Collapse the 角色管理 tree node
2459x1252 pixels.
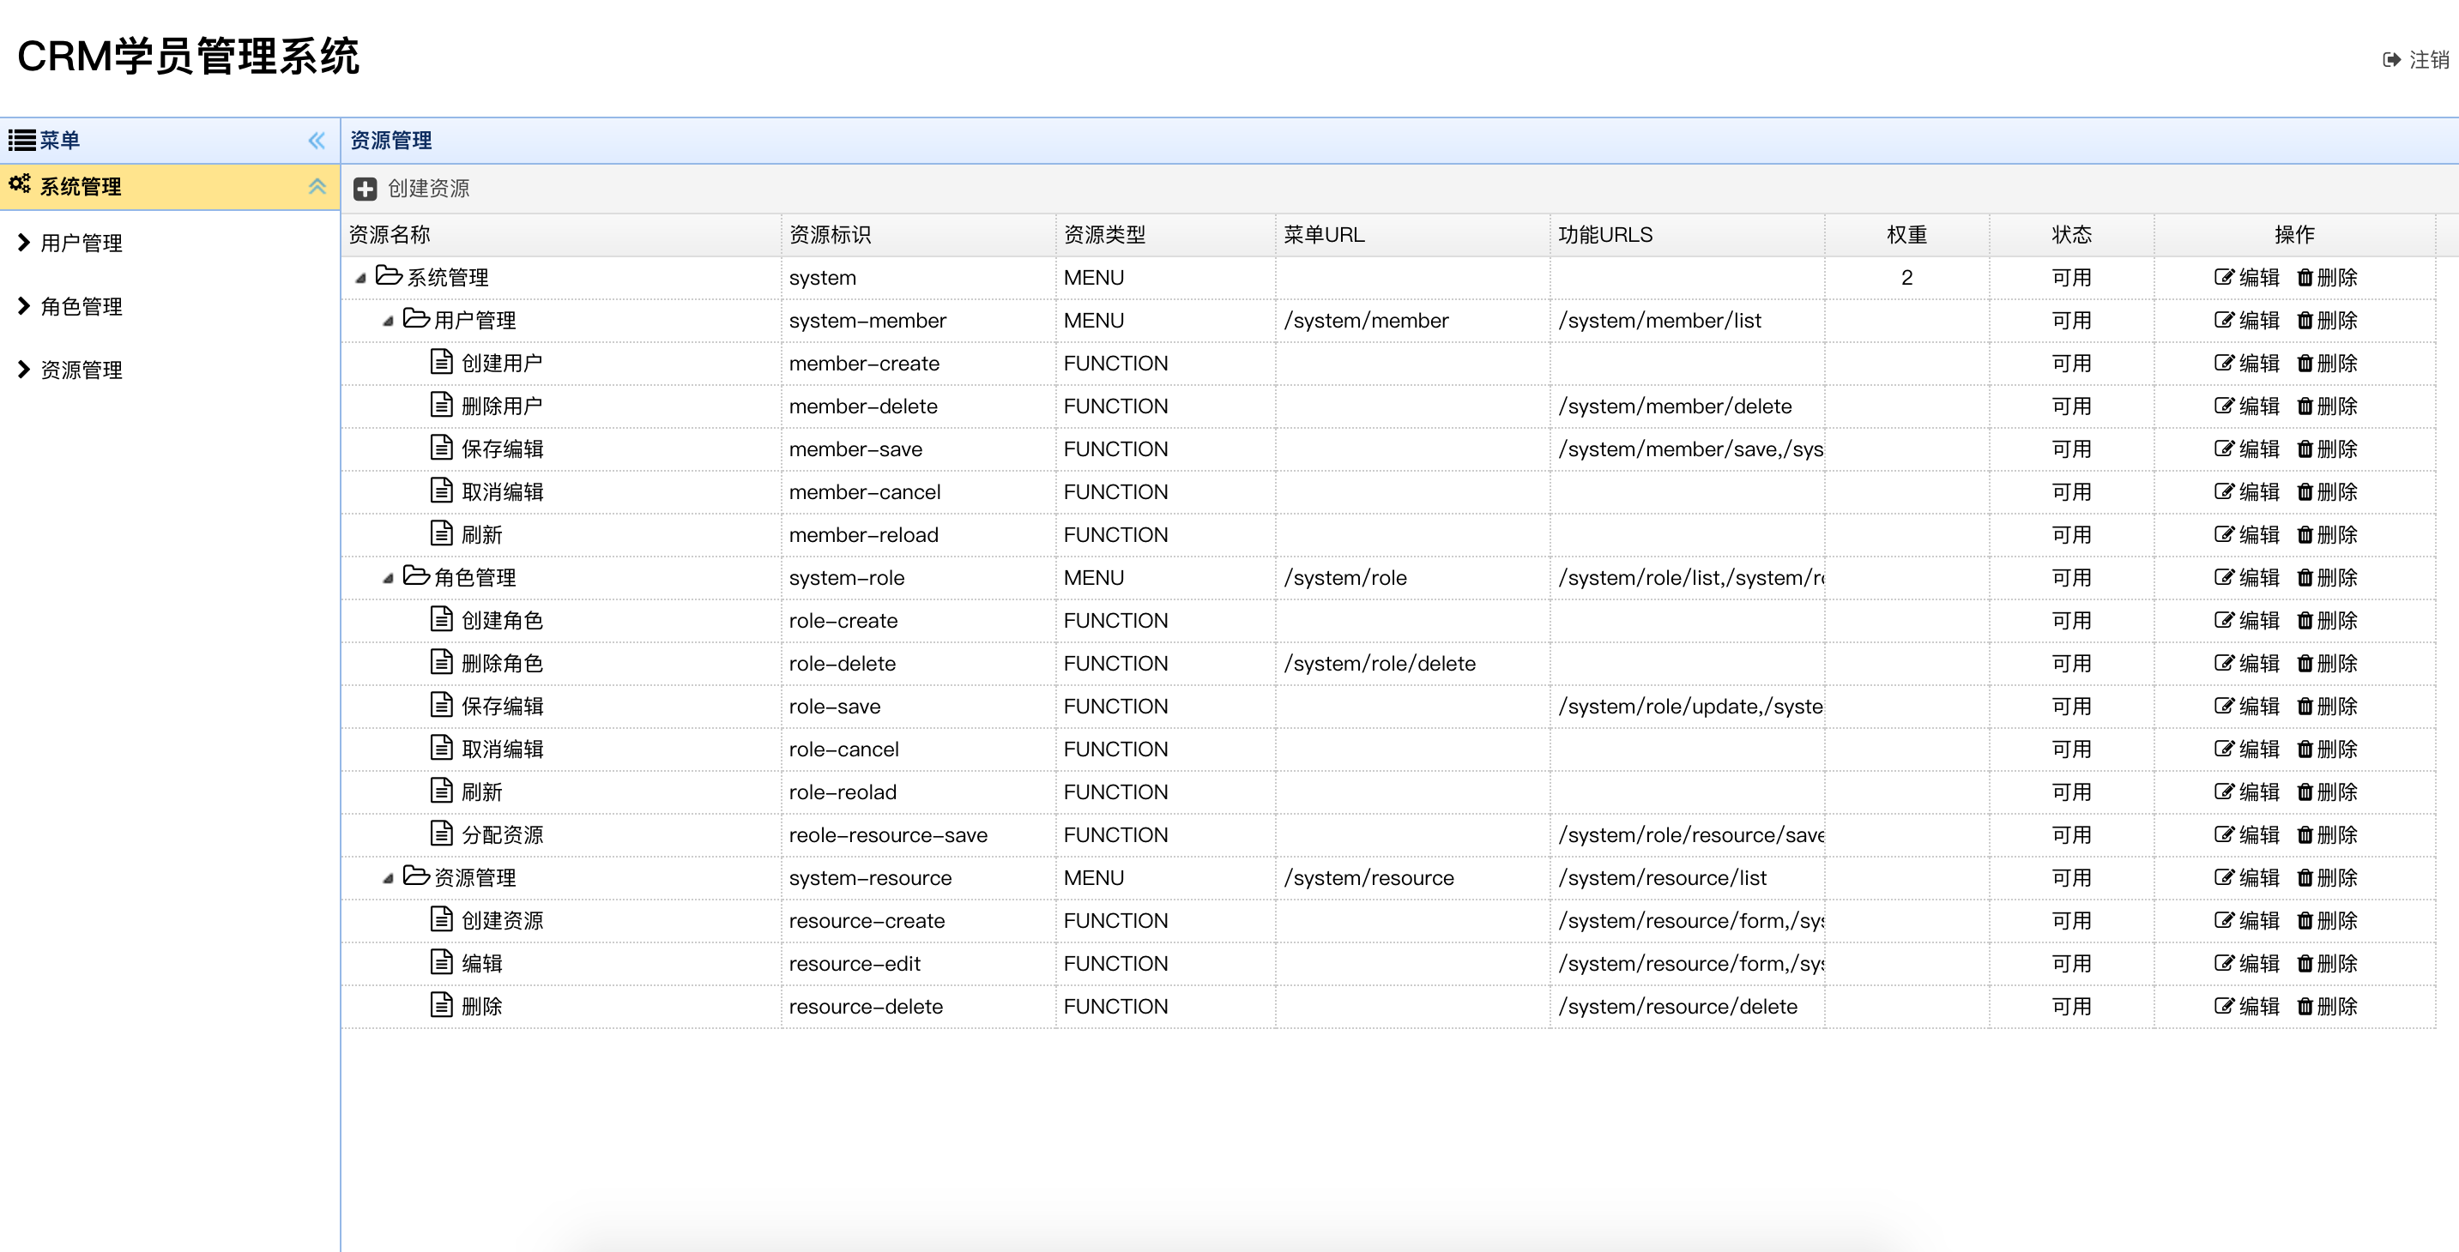tap(389, 577)
